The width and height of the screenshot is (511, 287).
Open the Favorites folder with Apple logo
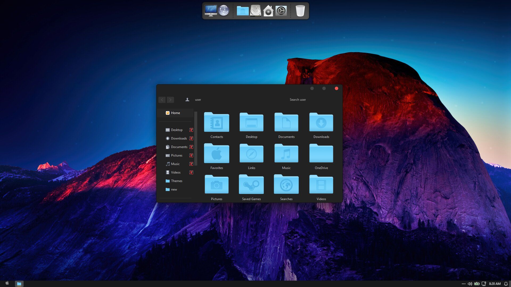(216, 154)
